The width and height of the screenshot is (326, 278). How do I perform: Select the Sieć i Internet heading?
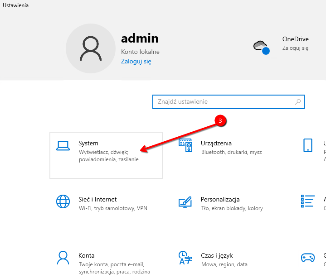[97, 199]
